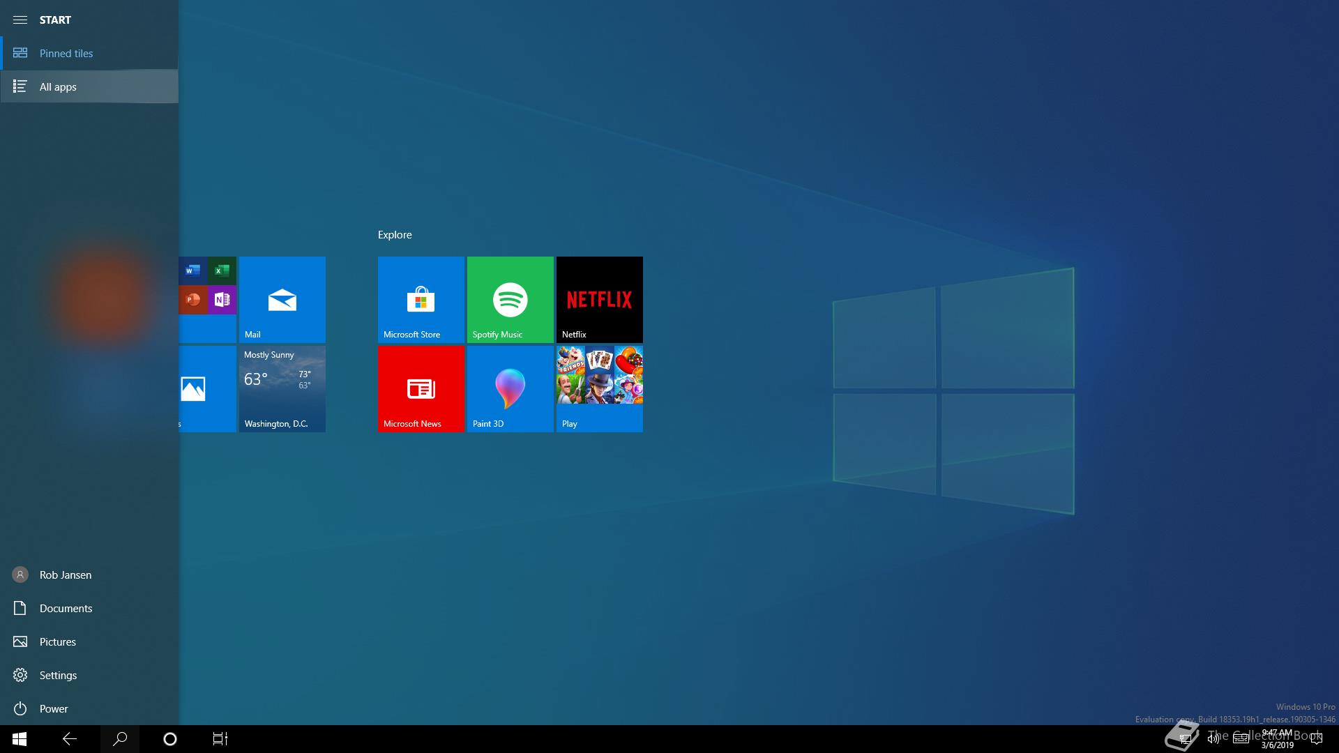Open the Office apps folder tile

pos(208,300)
